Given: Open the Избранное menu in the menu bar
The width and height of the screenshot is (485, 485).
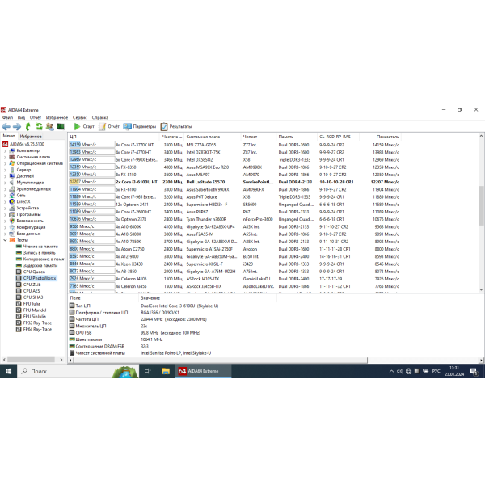Looking at the screenshot, I should tap(57, 117).
